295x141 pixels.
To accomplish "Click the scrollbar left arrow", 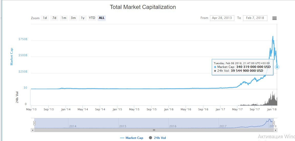I will point(33,130).
